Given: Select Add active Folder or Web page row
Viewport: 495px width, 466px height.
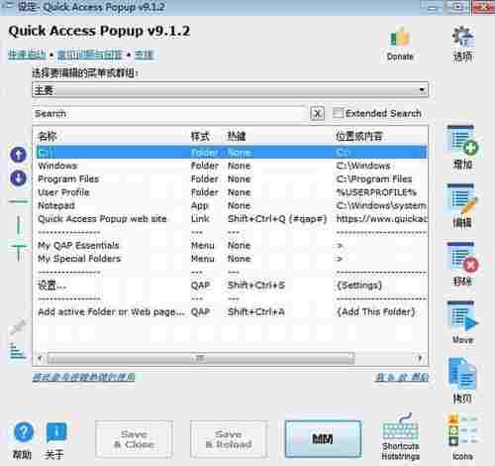Looking at the screenshot, I should coord(232,311).
